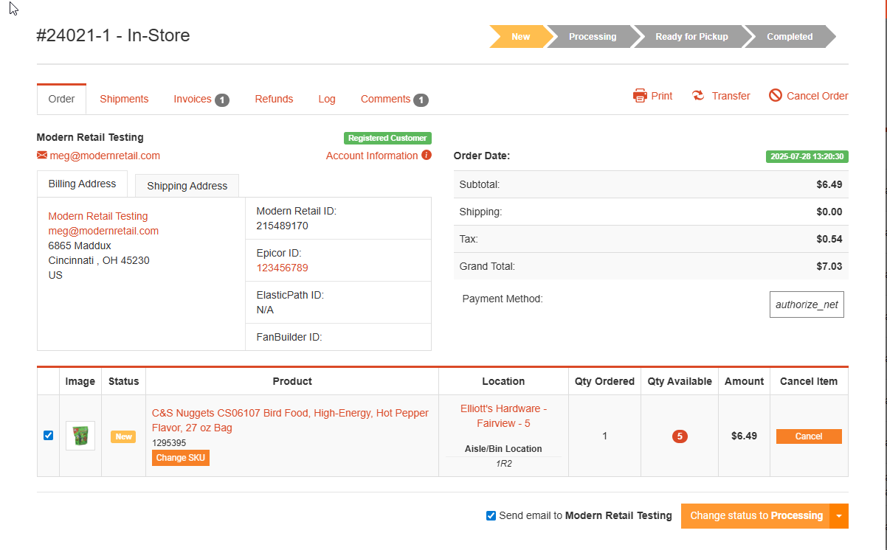
Task: Click the Registered Customer badge
Action: [387, 138]
